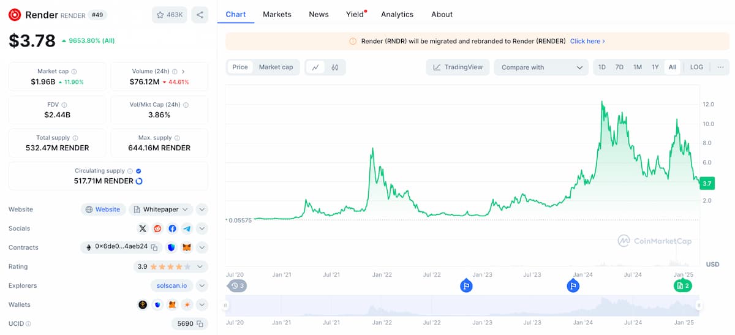Image resolution: width=735 pixels, height=335 pixels.
Task: Open the TradingView chart button
Action: 458,67
